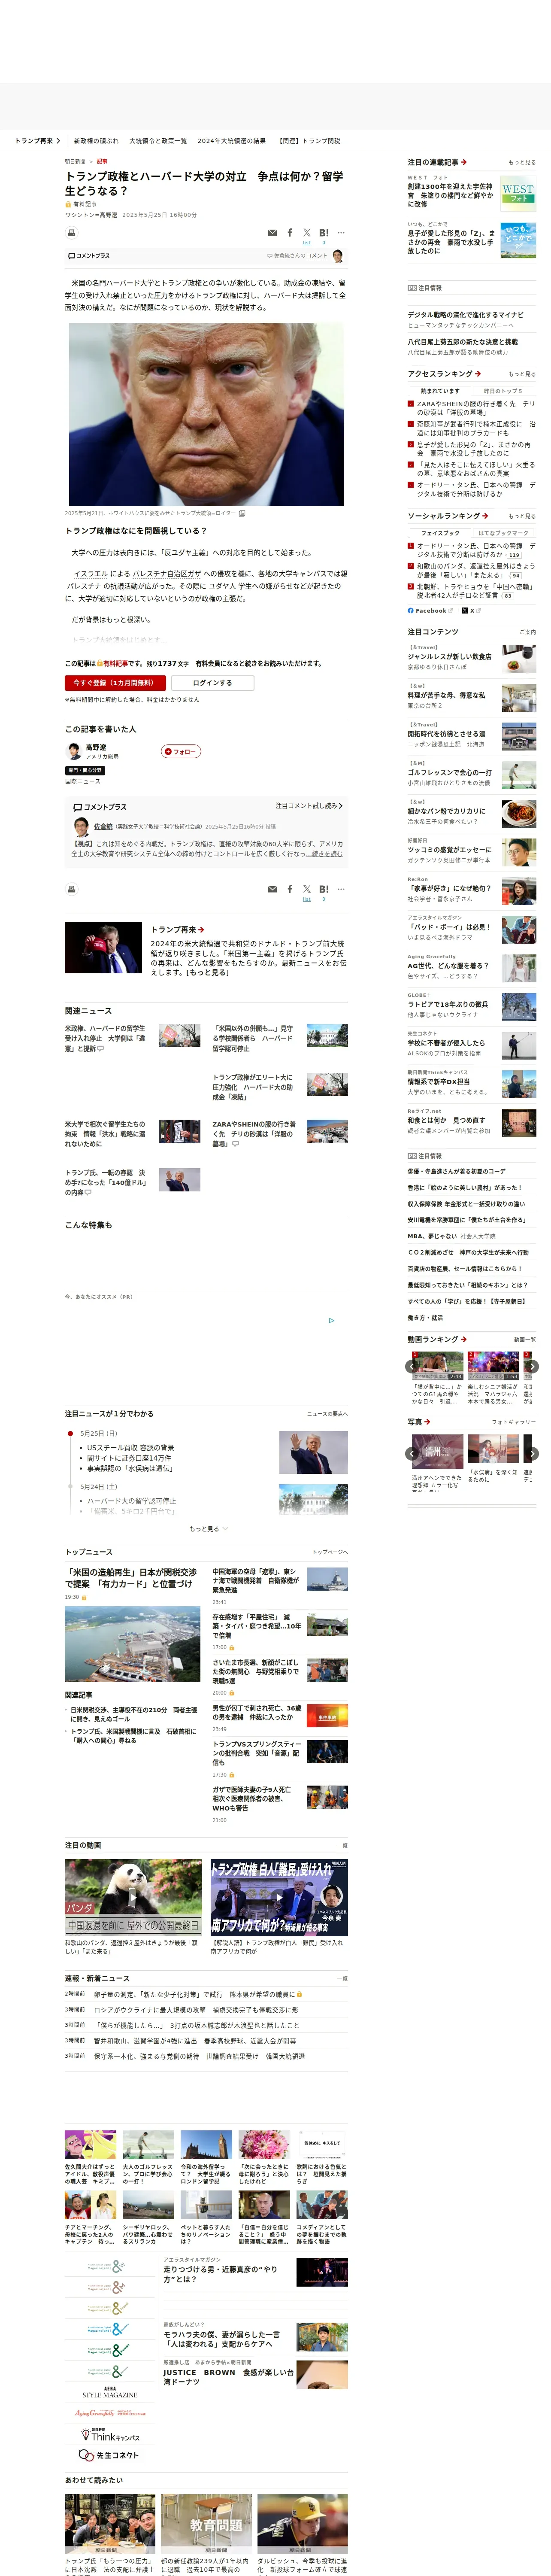
Task: Expand トランプ再来 breadcrumb chevron
Action: pyautogui.click(x=58, y=141)
